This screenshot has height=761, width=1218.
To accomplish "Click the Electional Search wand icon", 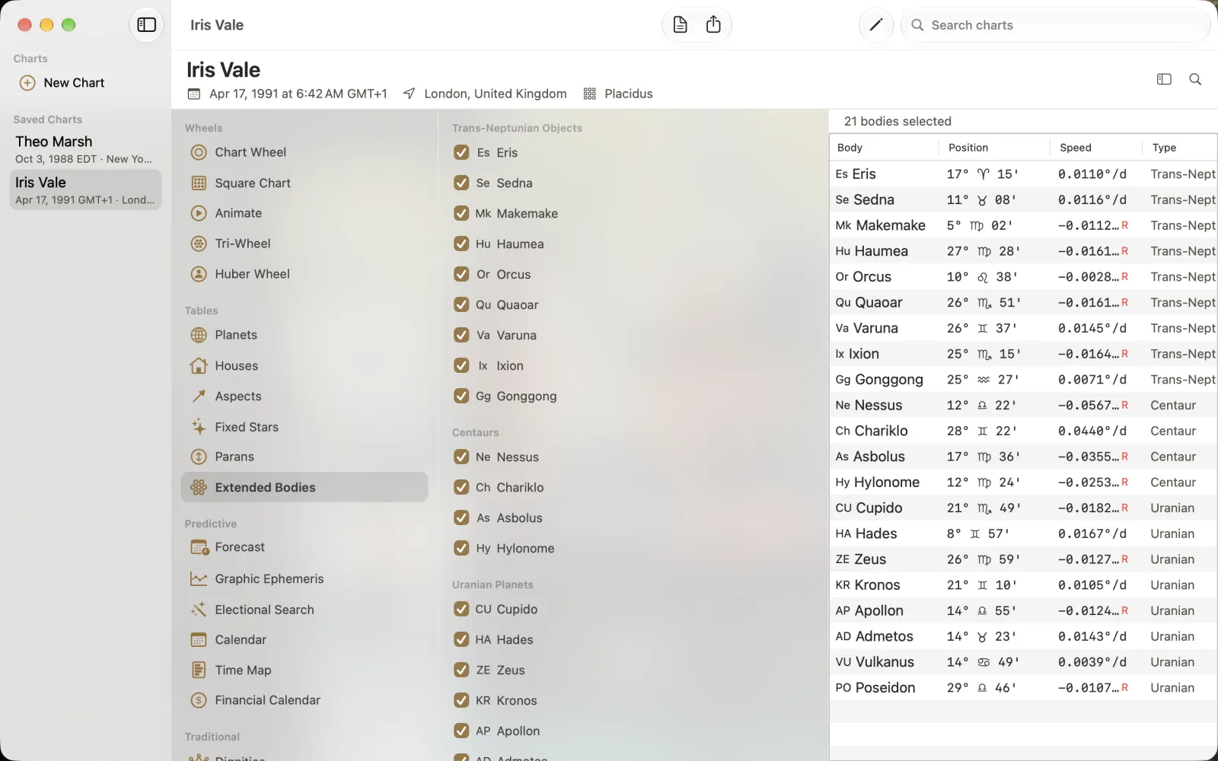I will [x=199, y=609].
